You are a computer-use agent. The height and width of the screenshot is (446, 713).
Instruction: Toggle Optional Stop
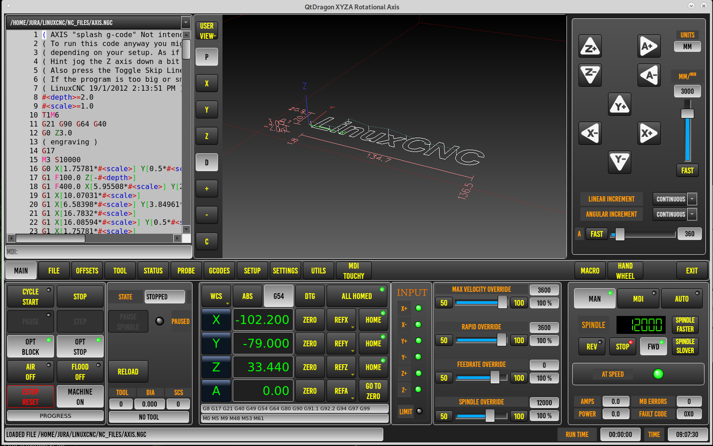[80, 347]
